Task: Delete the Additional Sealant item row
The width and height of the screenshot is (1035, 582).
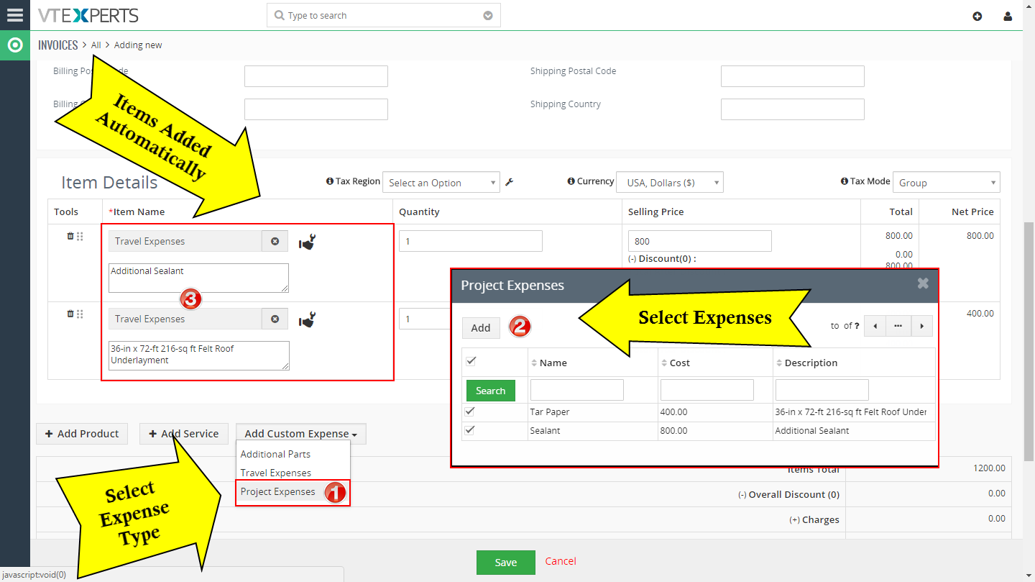Action: (70, 236)
